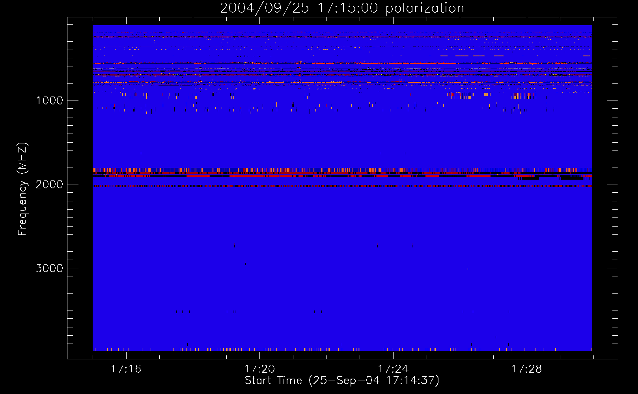The image size is (638, 394).
Task: Select the 'Start Time (25-Sep-04 17:14:37)' label
Action: [x=342, y=381]
